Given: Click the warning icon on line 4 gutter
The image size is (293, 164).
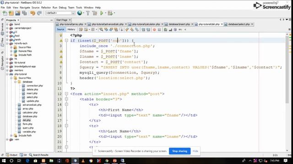Looking at the screenshot, I should pos(61,51).
